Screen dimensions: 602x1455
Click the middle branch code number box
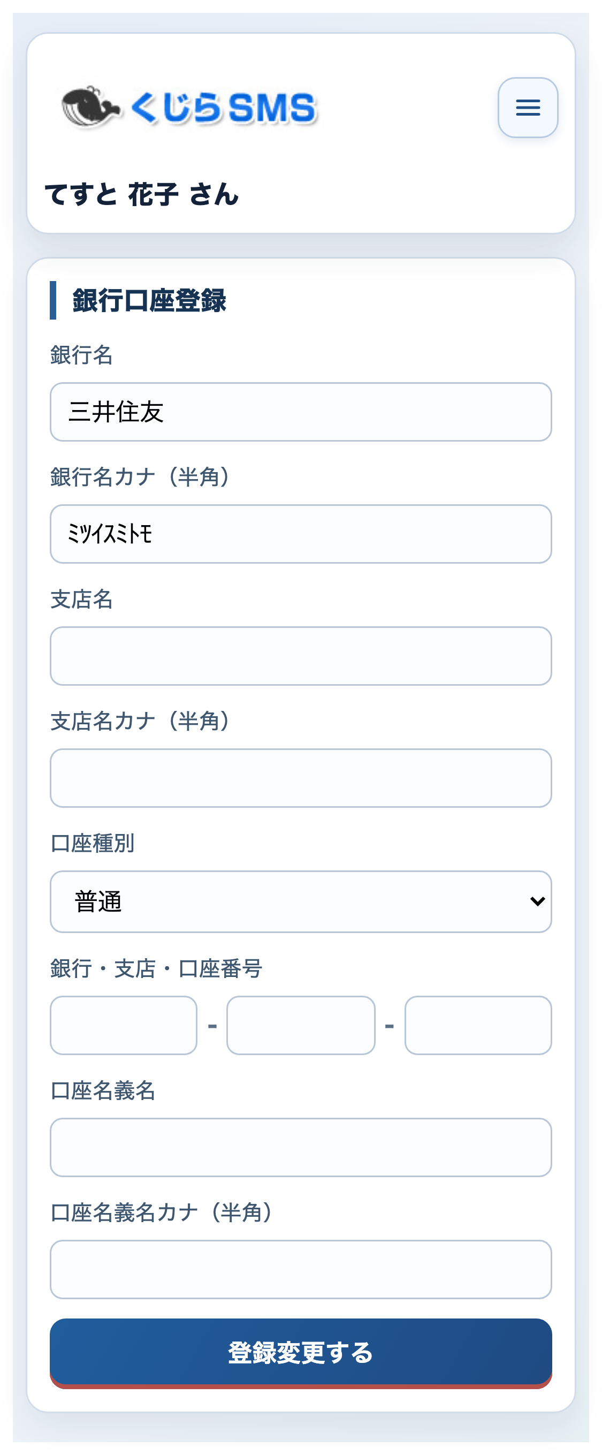[300, 1025]
